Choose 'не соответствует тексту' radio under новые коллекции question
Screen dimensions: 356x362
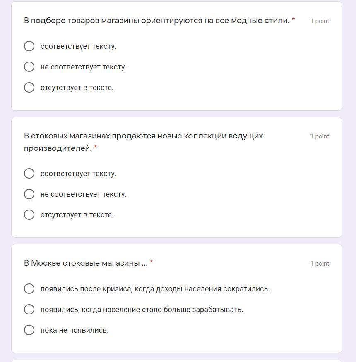pyautogui.click(x=29, y=194)
